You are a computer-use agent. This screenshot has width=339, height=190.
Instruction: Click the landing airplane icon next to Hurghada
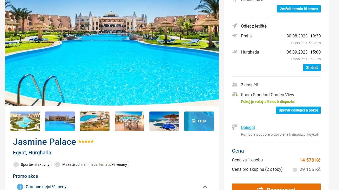[235, 52]
